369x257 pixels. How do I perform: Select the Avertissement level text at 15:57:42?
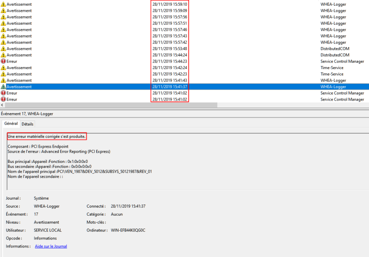point(19,43)
